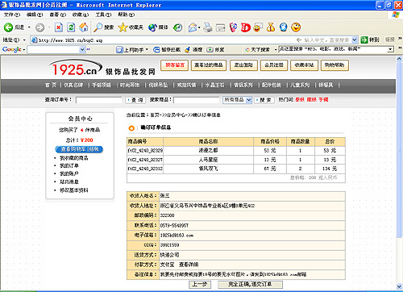Open 我的账户 in member center
This screenshot has height=292, width=403.
click(x=69, y=173)
